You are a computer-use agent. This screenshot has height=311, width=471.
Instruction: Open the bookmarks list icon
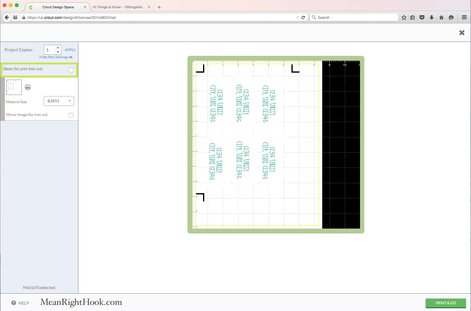(412, 17)
